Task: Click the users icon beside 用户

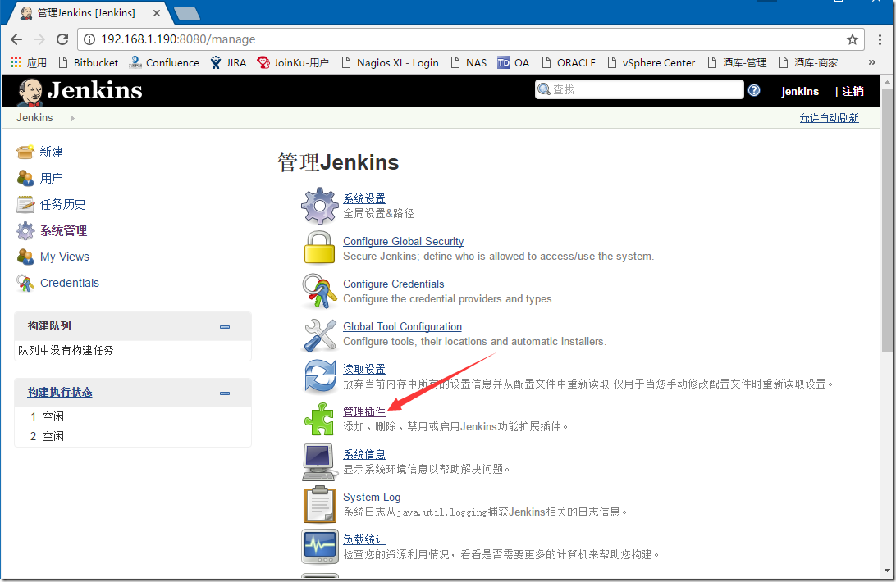Action: click(x=25, y=178)
